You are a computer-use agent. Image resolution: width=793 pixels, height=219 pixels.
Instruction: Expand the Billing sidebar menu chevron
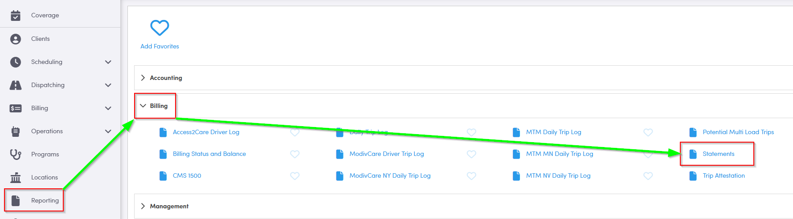(108, 108)
